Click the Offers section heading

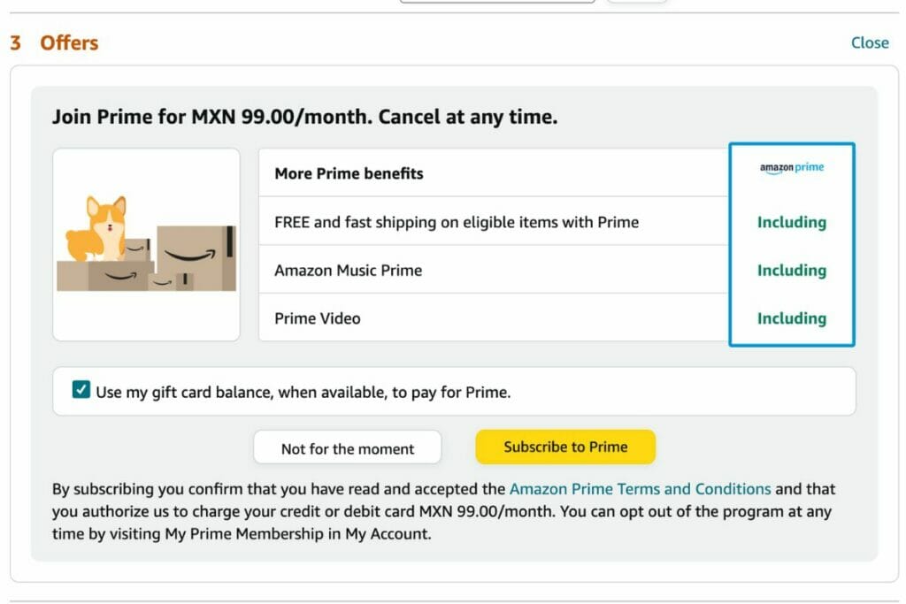coord(69,42)
